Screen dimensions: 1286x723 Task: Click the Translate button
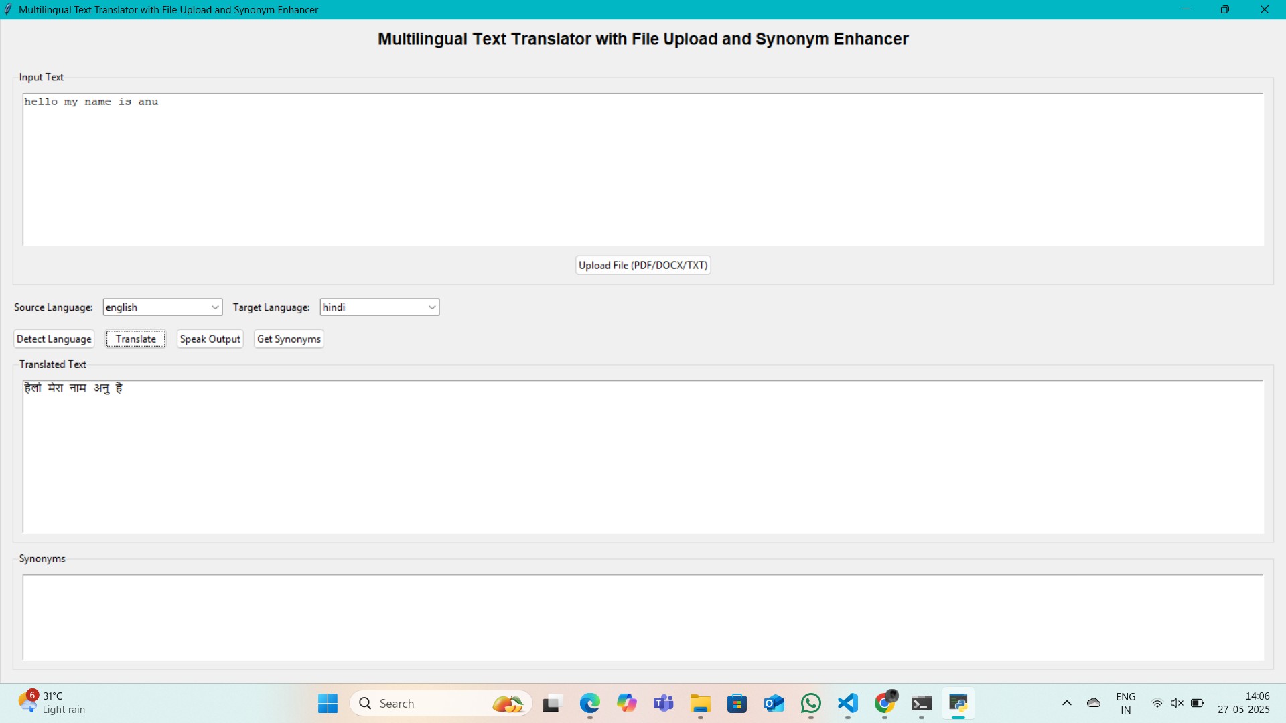click(135, 339)
